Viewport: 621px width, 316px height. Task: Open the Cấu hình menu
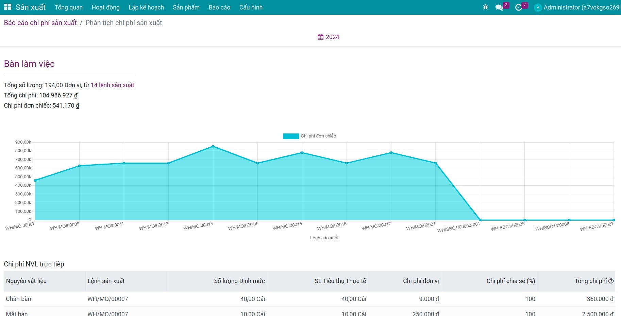pyautogui.click(x=251, y=7)
